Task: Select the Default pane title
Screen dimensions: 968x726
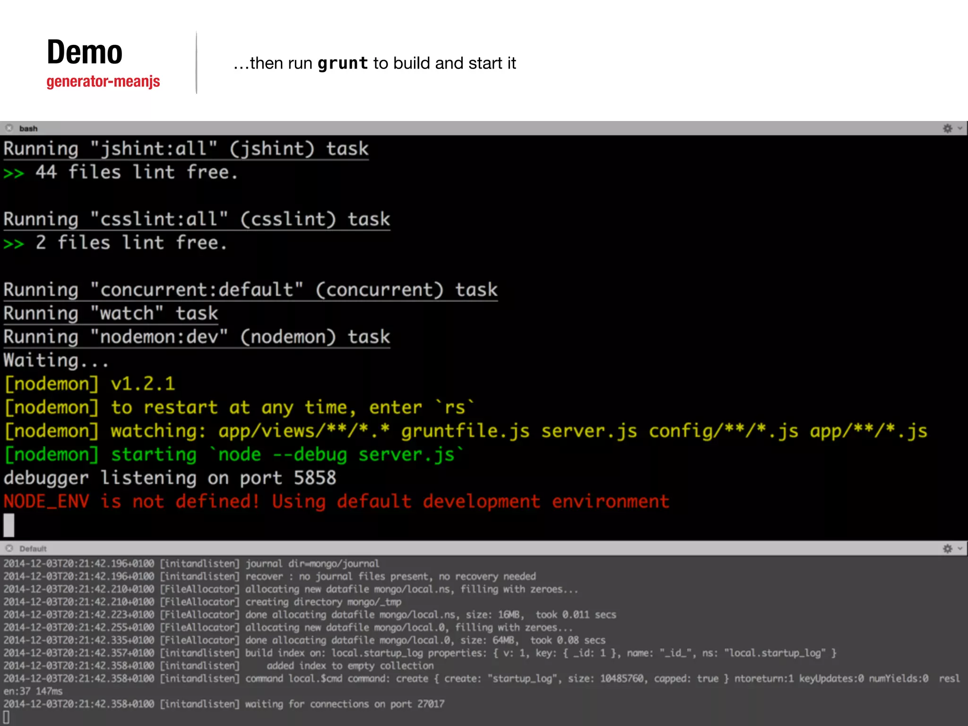Action: tap(33, 549)
